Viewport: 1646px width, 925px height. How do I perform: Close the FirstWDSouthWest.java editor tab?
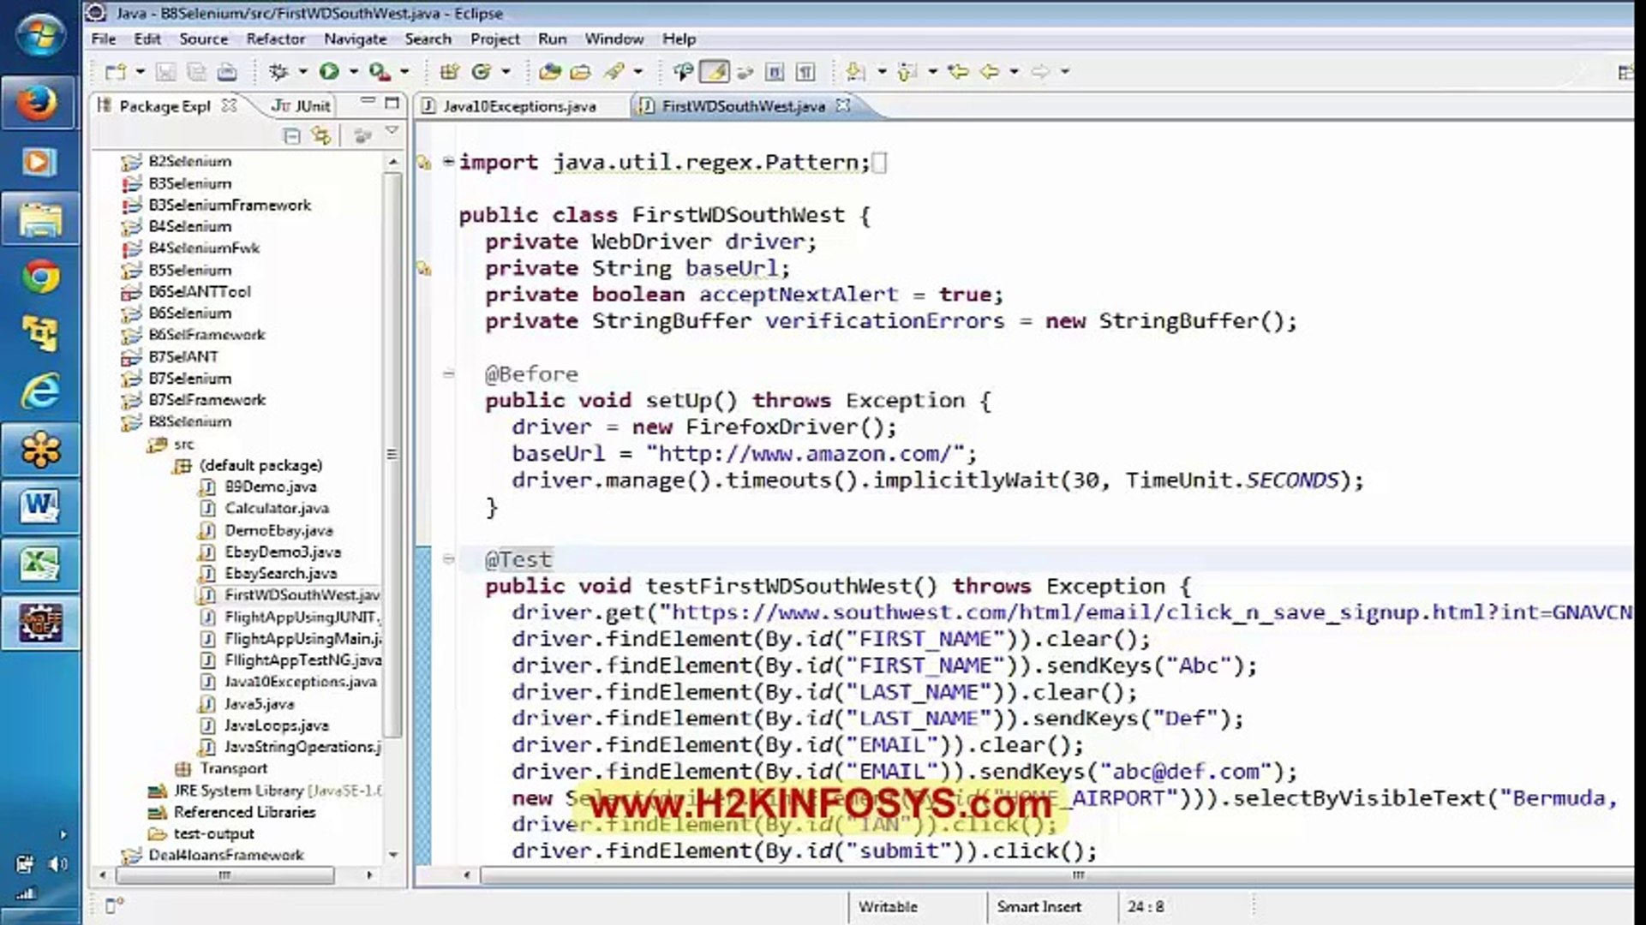pos(843,105)
